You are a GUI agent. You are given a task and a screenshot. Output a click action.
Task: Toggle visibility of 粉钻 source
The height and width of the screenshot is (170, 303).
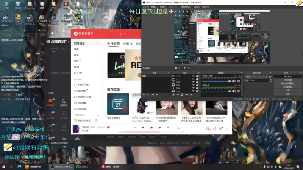(194, 88)
